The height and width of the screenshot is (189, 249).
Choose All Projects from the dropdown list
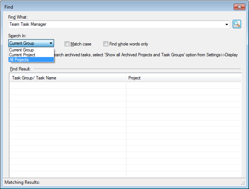click(19, 60)
